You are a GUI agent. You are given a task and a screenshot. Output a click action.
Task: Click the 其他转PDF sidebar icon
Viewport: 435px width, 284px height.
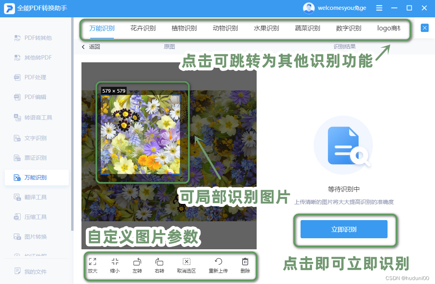point(17,58)
